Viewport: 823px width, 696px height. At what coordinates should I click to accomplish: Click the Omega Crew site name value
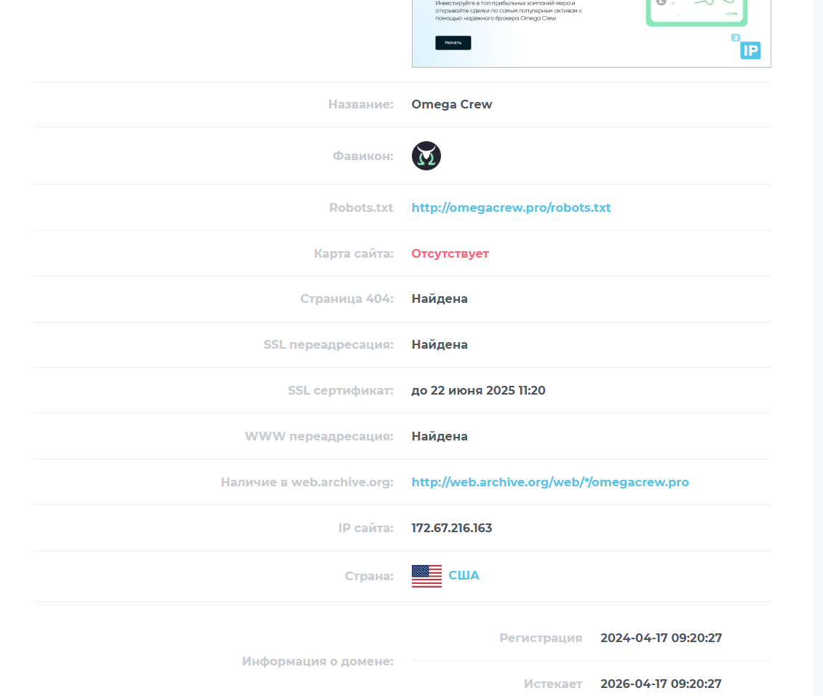click(452, 105)
